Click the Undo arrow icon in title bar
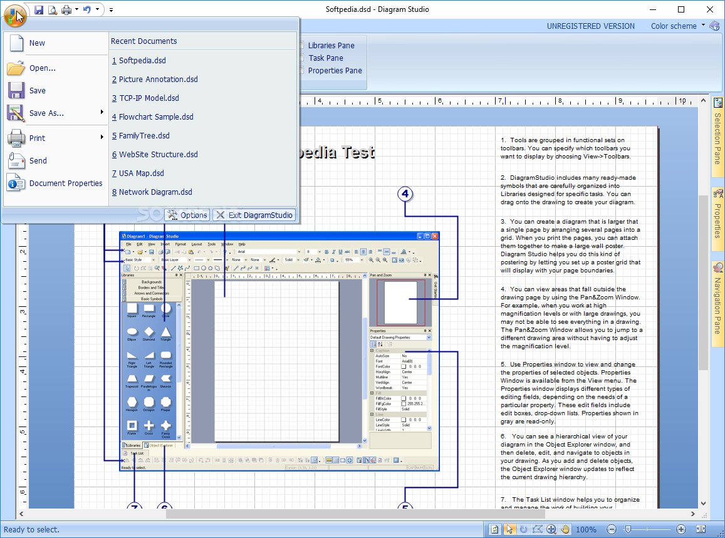Viewport: 725px width, 538px height. coord(87,9)
